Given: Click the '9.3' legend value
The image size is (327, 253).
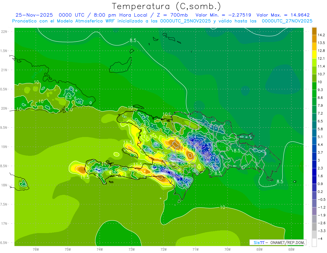Looking at the screenshot, I should click(x=321, y=90).
